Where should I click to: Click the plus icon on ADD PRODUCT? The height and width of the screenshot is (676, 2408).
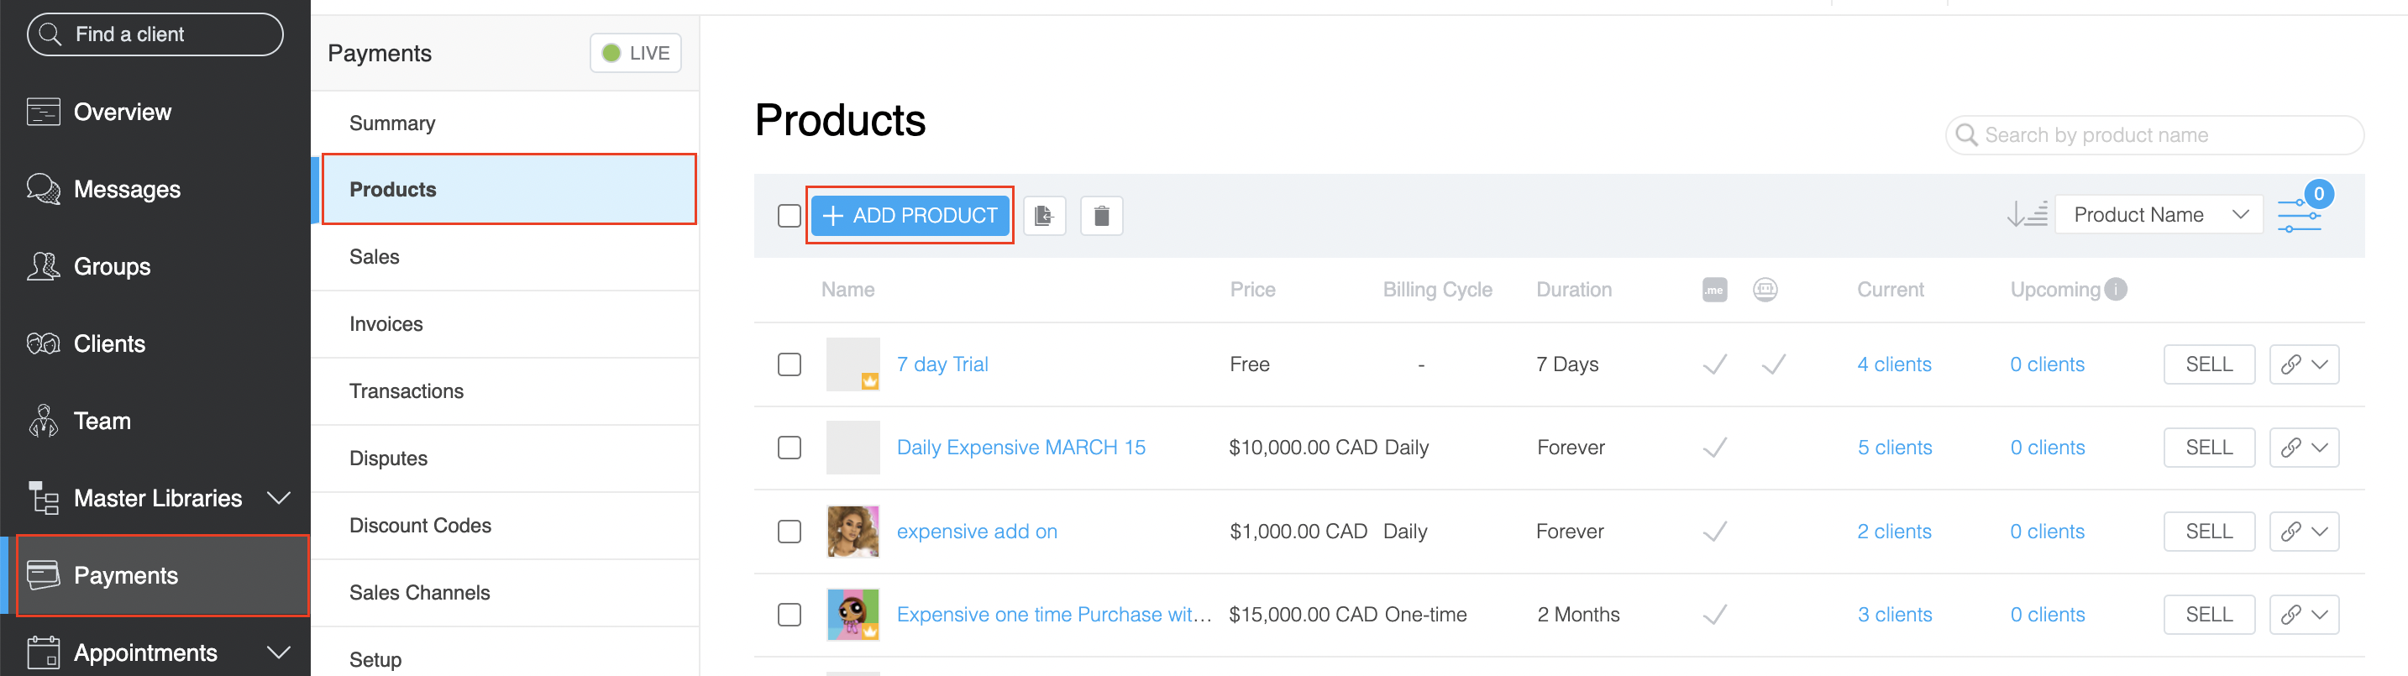[x=832, y=216]
